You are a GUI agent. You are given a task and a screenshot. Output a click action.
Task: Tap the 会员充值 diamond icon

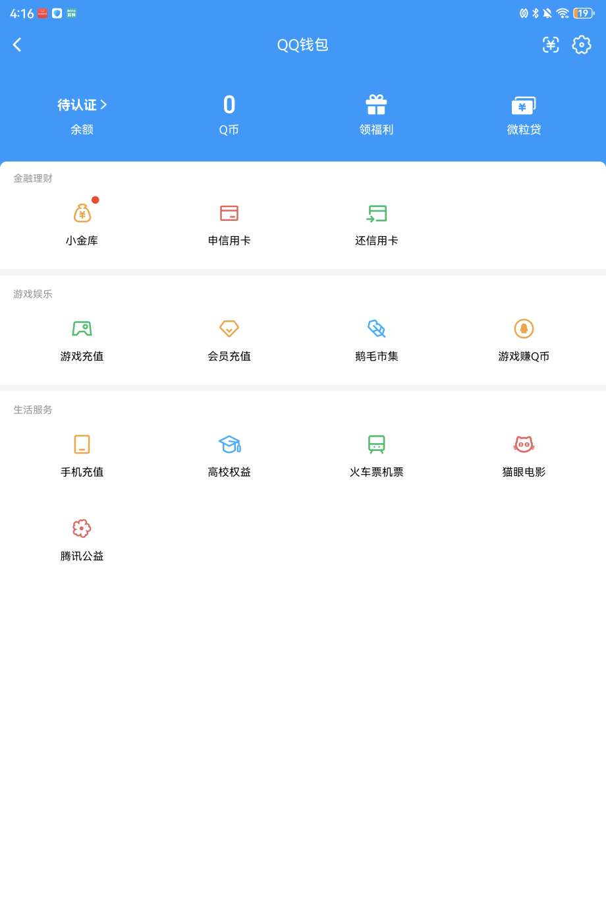229,328
